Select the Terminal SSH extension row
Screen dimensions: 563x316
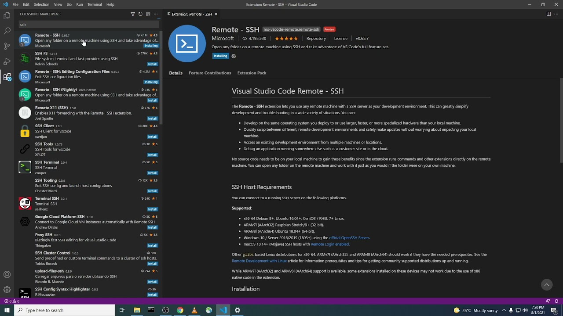point(88,204)
